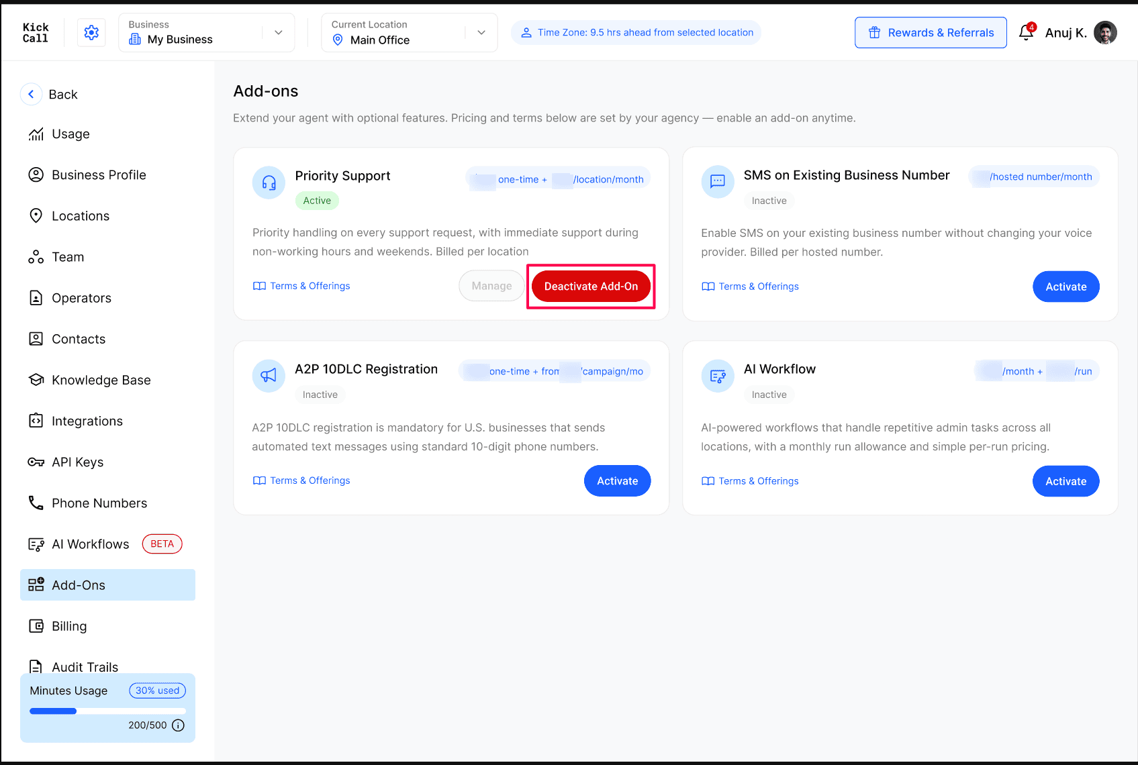
Task: Deactivate the Priority Support add-on
Action: [x=591, y=287]
